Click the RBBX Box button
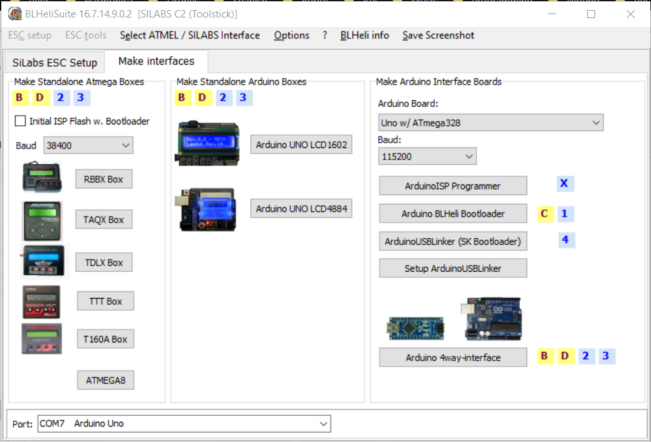The width and height of the screenshot is (651, 442). pos(104,180)
